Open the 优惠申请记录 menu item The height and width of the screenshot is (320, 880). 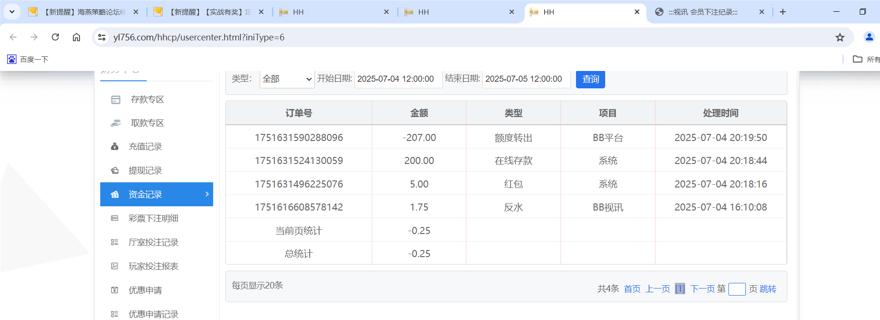click(153, 314)
